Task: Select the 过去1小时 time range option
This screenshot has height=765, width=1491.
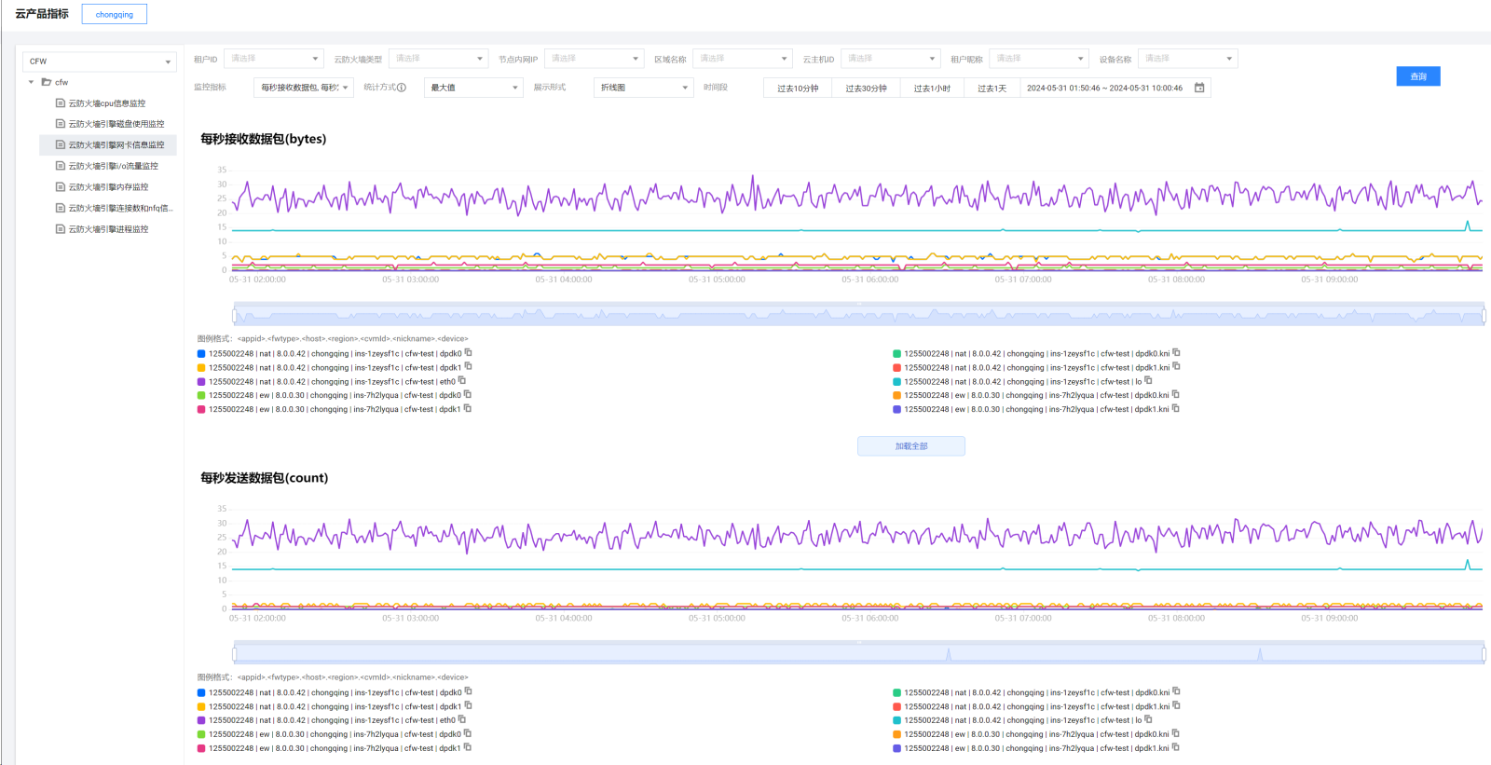Action: [x=931, y=89]
